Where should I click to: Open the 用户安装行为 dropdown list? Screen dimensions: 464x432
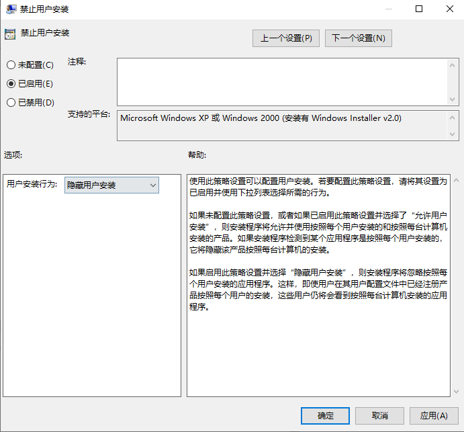[x=111, y=185]
